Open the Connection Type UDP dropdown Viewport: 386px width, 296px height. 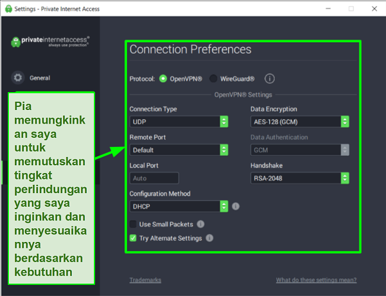click(179, 122)
